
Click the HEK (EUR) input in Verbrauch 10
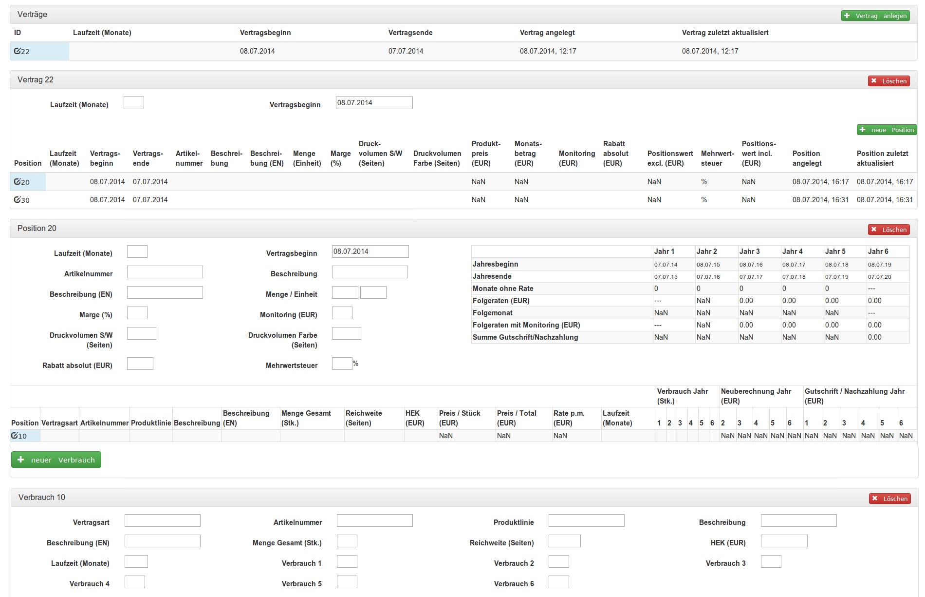point(784,541)
